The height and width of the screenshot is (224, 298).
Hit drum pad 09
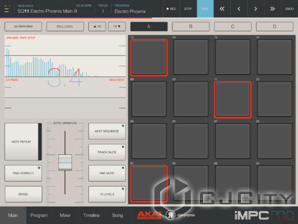pos(149,100)
